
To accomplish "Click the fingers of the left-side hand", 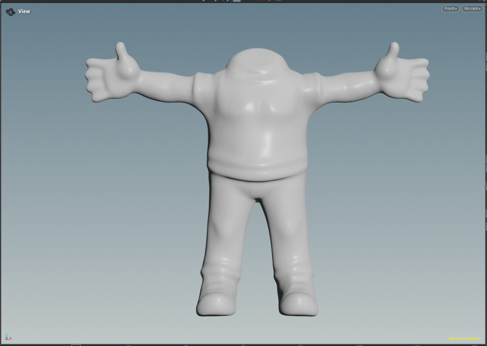I will tap(95, 81).
